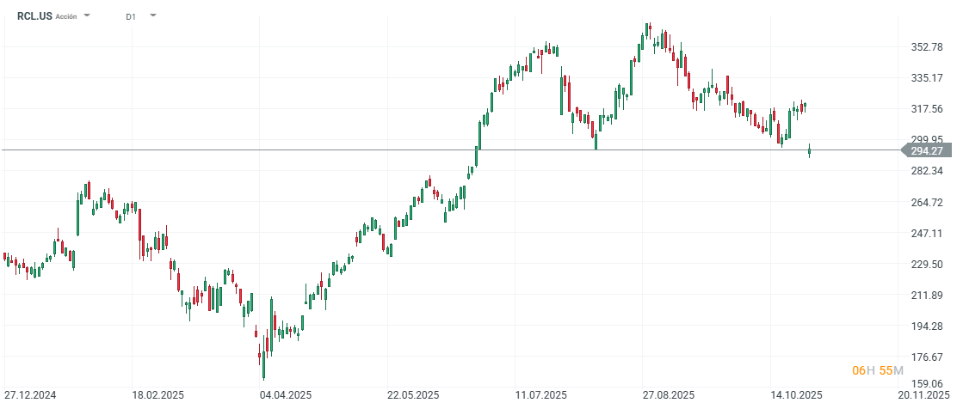Image resolution: width=963 pixels, height=409 pixels.
Task: Click the 27.08.2025 date label
Action: click(669, 395)
